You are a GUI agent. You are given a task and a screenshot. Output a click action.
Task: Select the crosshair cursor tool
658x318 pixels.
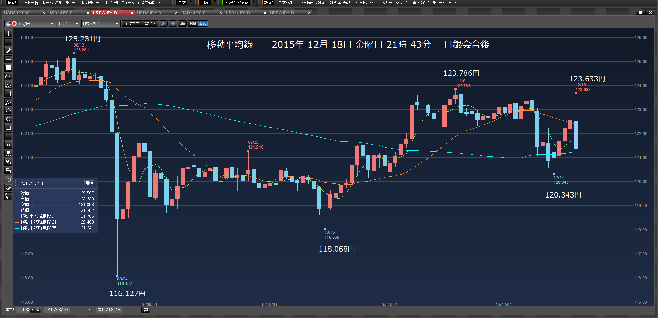coord(8,34)
